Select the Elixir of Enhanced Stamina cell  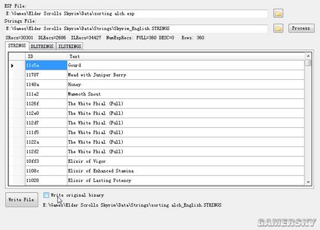tap(186, 171)
